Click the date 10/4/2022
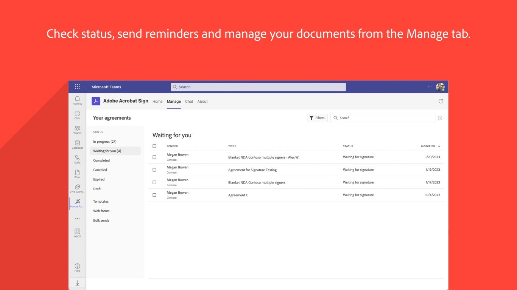This screenshot has height=290, width=517. point(433,195)
